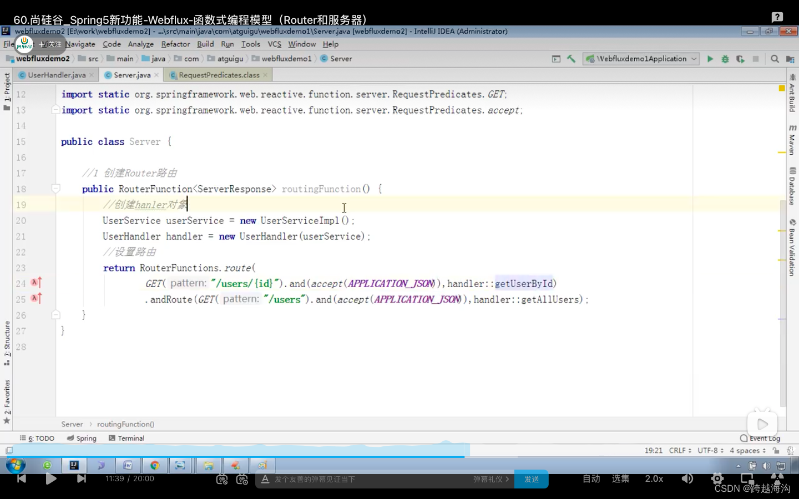The image size is (799, 499).
Task: Skip to next video in player
Action: pyautogui.click(x=82, y=478)
